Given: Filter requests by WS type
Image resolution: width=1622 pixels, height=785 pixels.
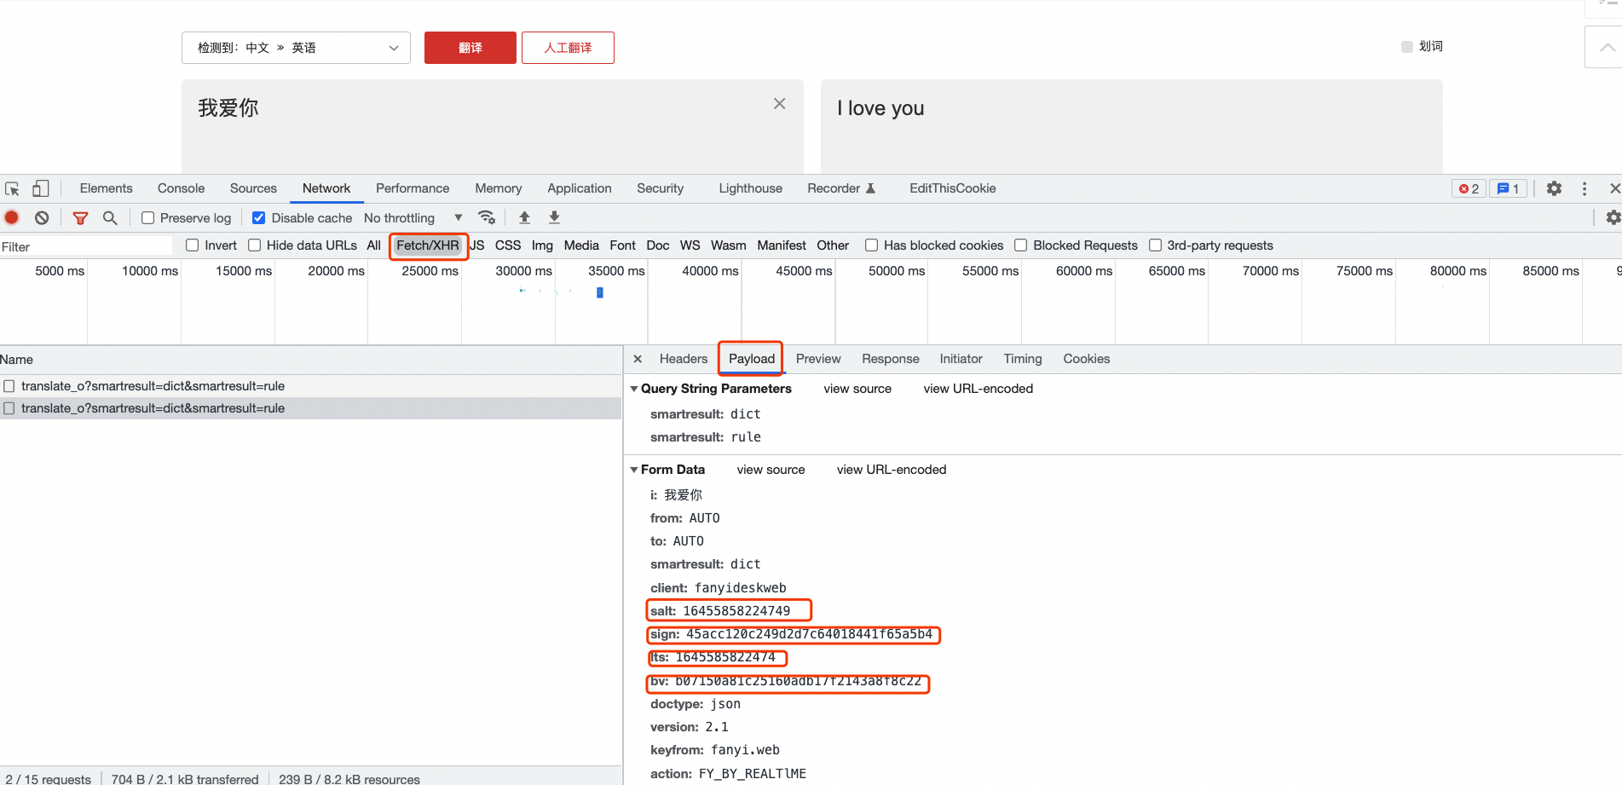Looking at the screenshot, I should (x=690, y=245).
